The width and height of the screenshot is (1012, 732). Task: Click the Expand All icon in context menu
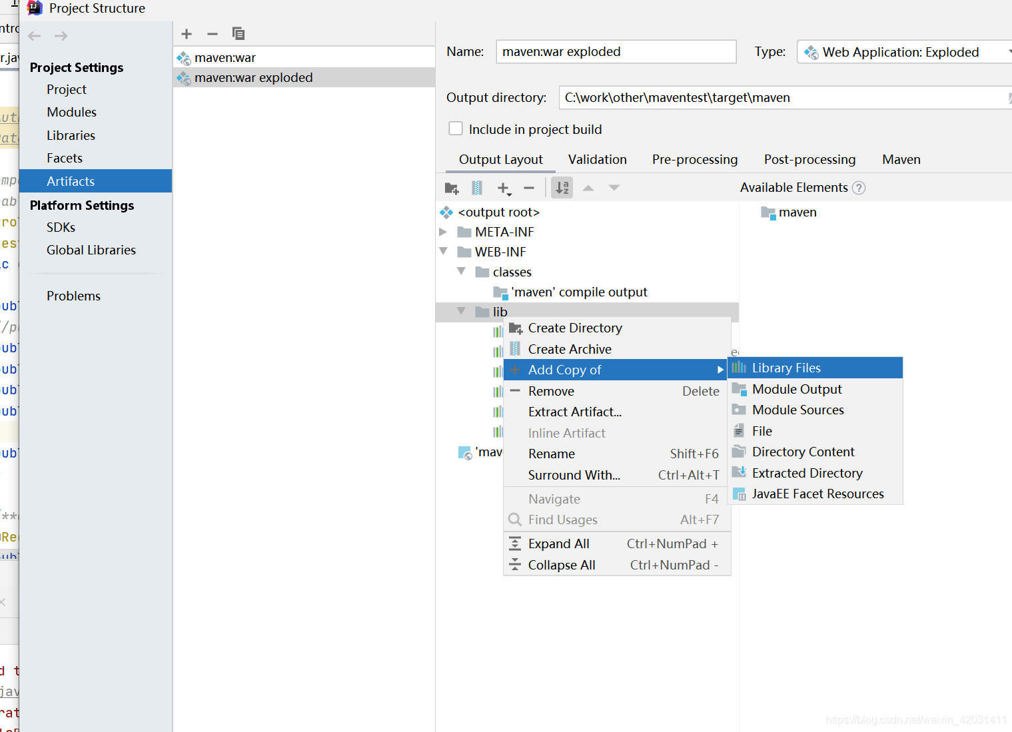coord(515,544)
